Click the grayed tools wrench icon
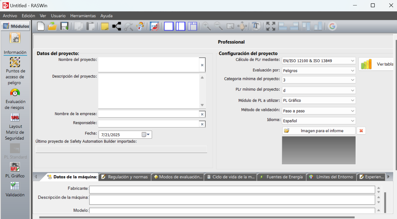Screen dimensions: 397x219 pos(128,26)
